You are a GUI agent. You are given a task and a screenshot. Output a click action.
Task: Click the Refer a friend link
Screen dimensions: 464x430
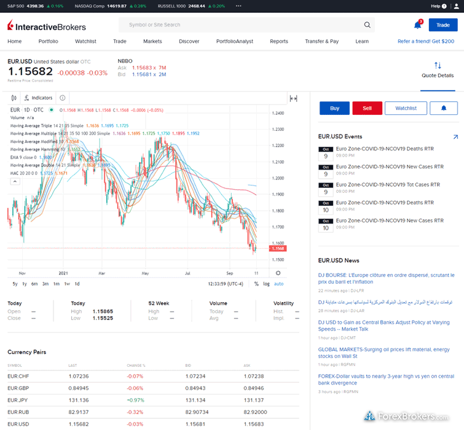425,42
